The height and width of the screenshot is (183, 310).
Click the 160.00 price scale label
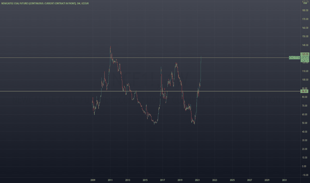(x=305, y=28)
